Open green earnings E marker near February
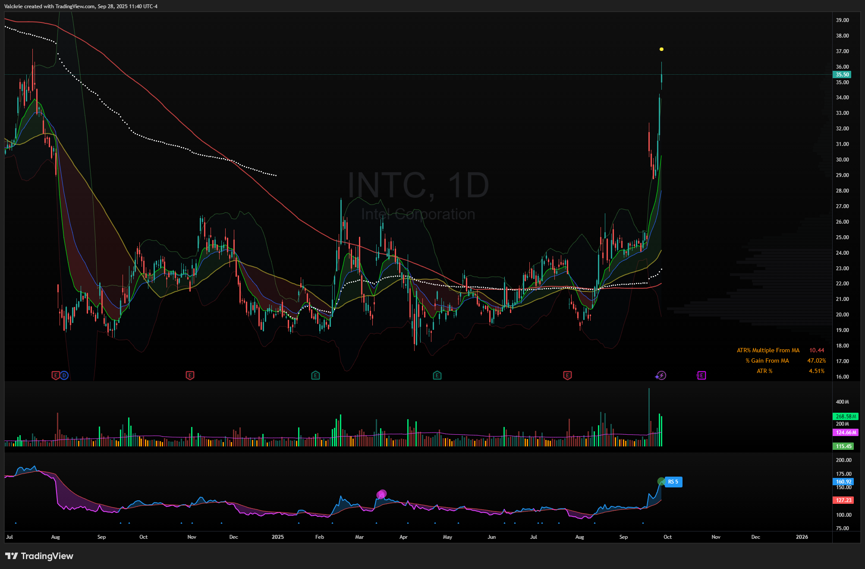The image size is (865, 569). (x=315, y=376)
